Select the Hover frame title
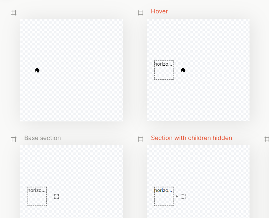Viewport: 269px width, 218px height. (159, 11)
